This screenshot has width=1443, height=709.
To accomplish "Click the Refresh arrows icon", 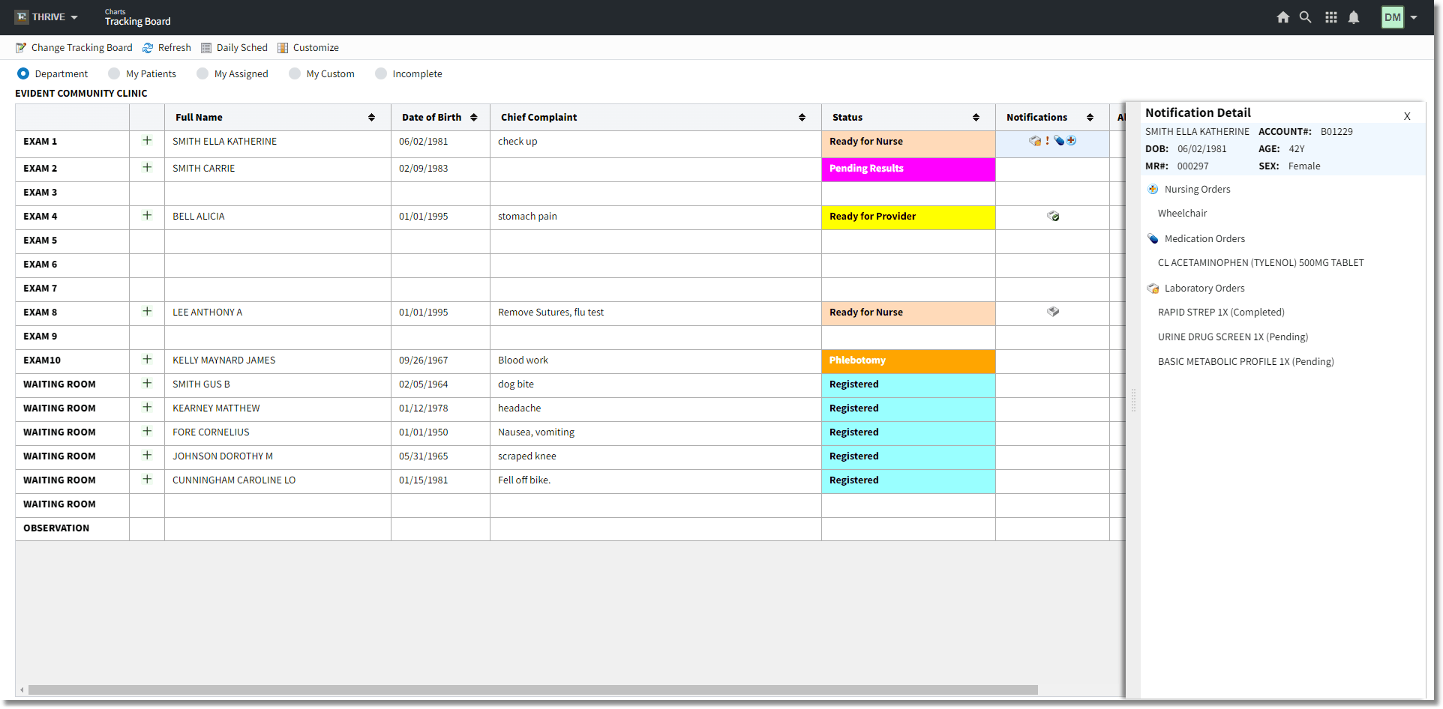I will [148, 48].
